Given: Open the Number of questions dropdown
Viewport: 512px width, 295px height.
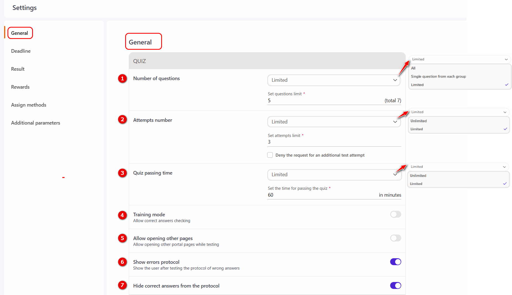Looking at the screenshot, I should click(x=334, y=80).
